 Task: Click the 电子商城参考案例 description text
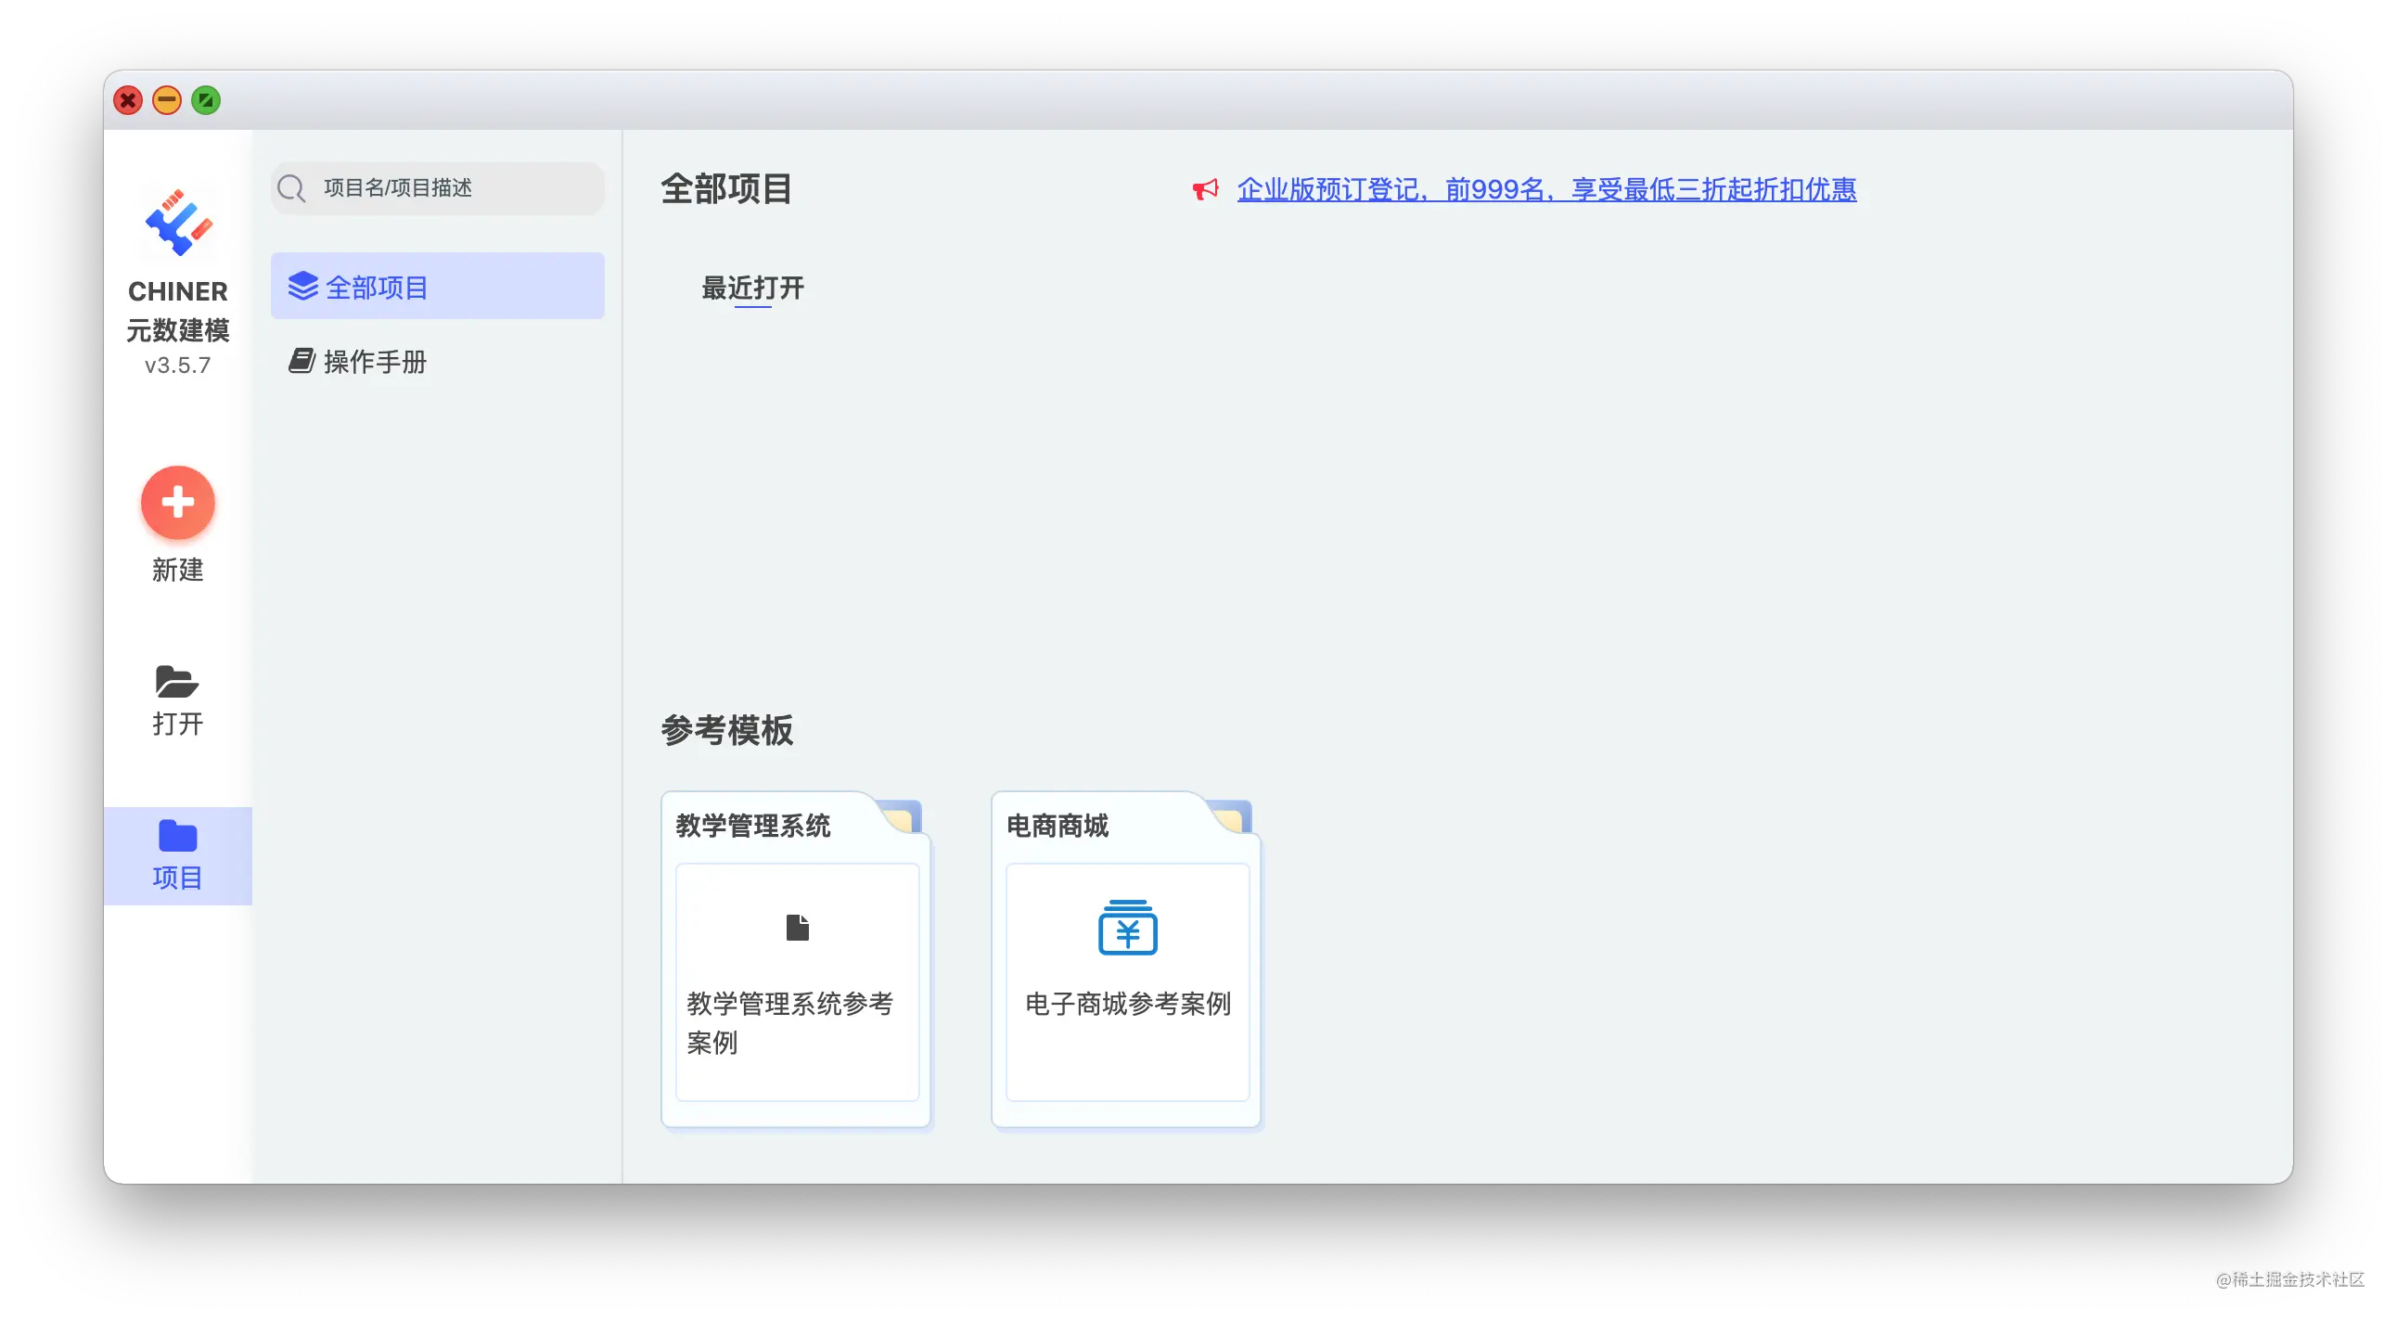1127,1004
